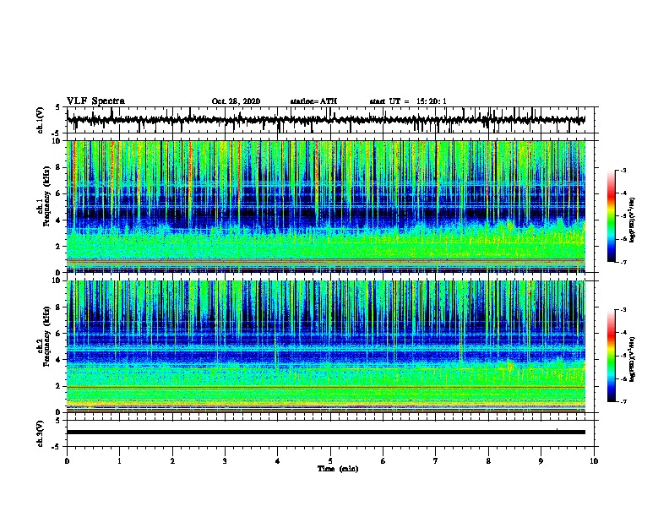The height and width of the screenshot is (517, 669).
Task: Click the '-7' label on ch.2 color scale
Action: (623, 401)
